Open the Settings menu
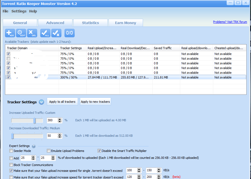This screenshot has width=251, height=179. coord(19,11)
